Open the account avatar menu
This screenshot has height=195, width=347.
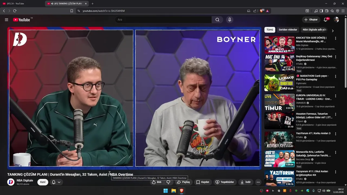(x=336, y=19)
